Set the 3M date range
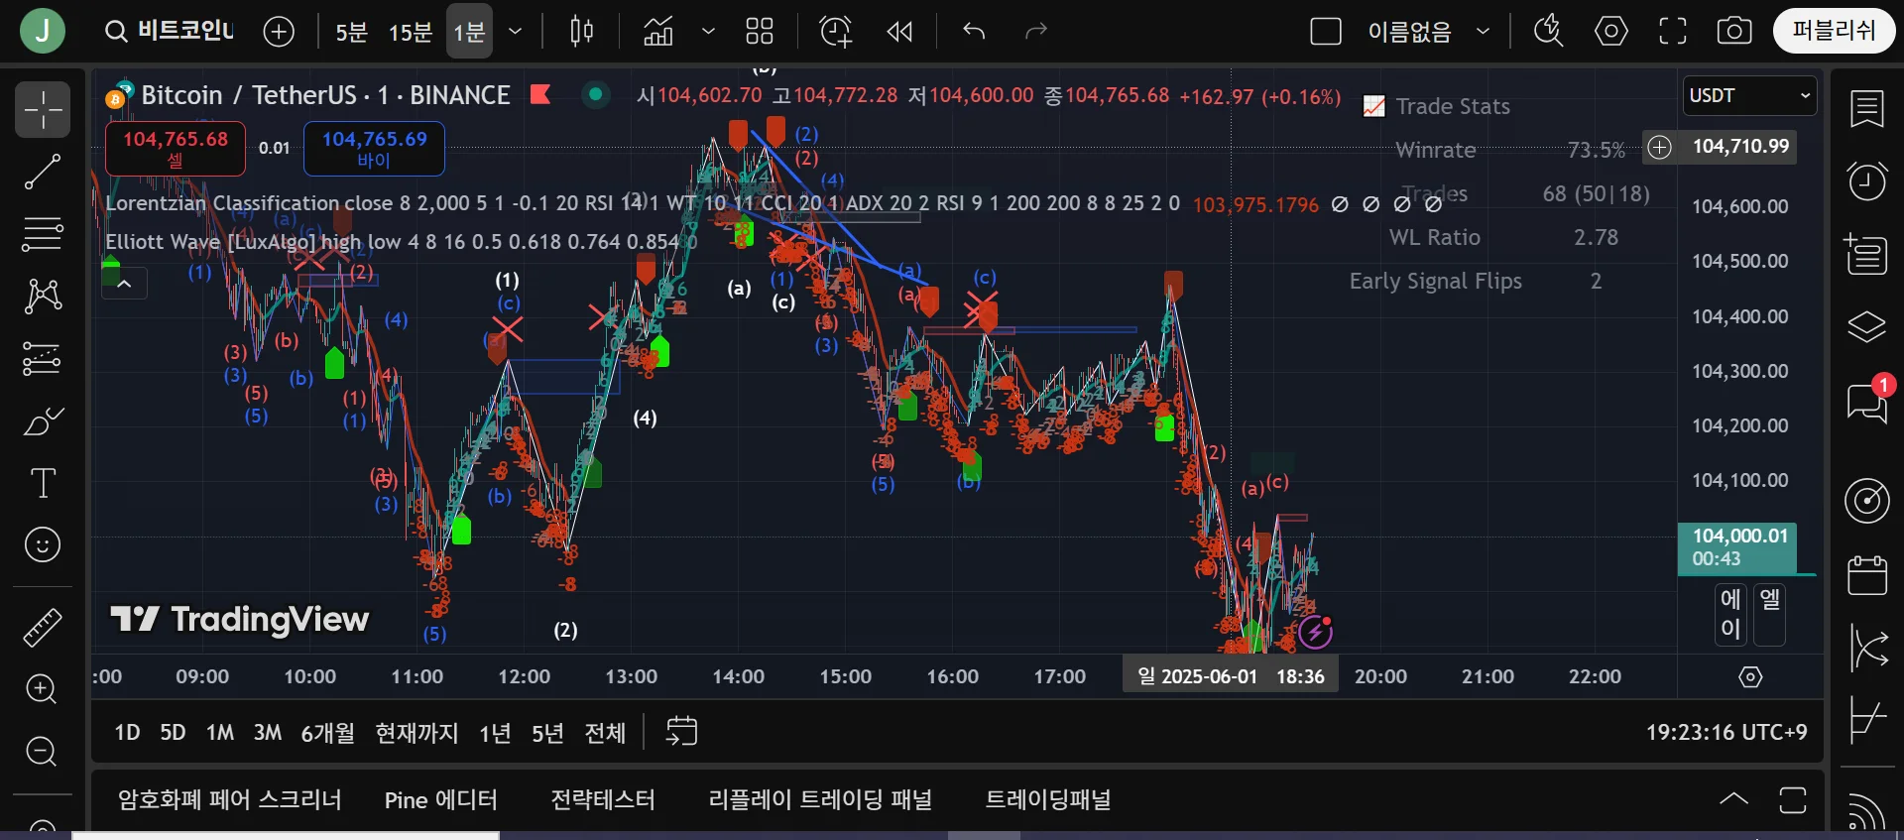The height and width of the screenshot is (840, 1904). 268,733
